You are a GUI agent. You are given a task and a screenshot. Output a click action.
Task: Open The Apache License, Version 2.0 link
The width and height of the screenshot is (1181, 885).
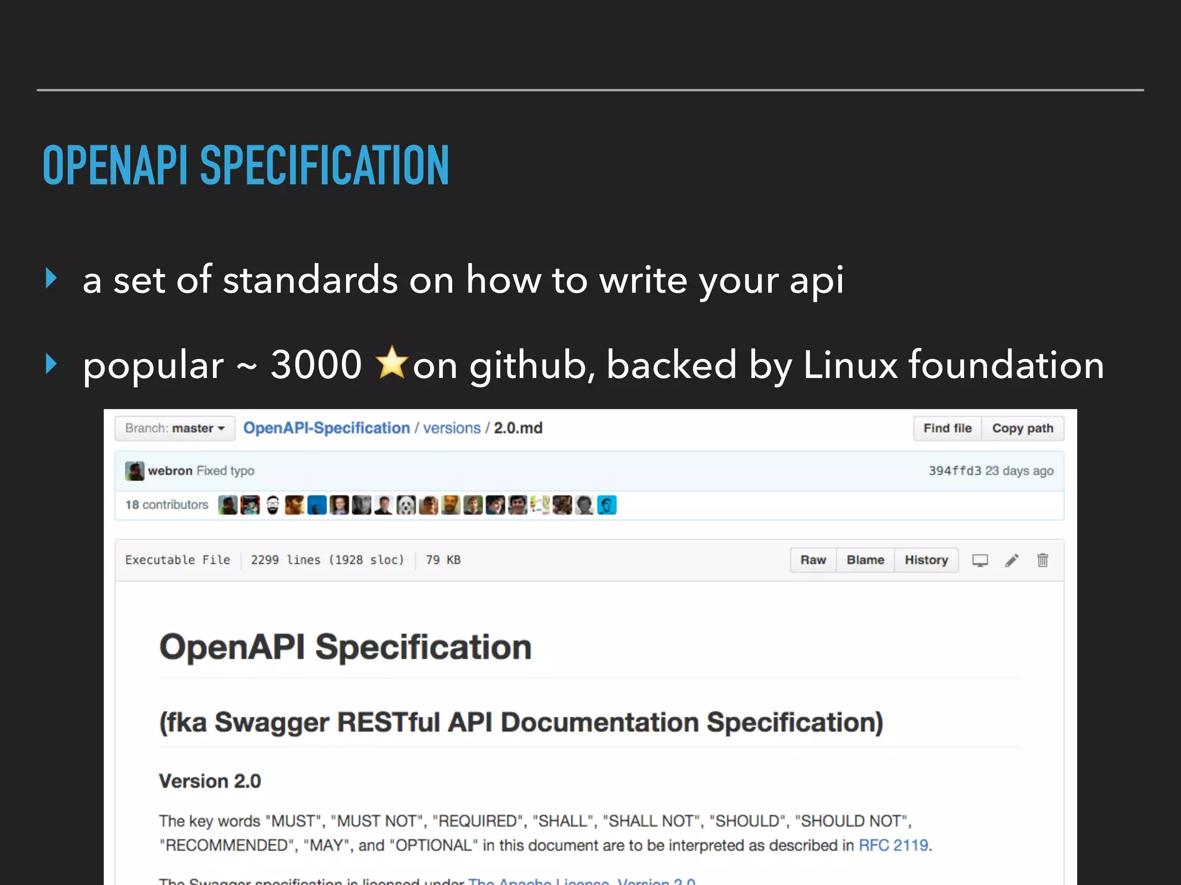(x=582, y=880)
